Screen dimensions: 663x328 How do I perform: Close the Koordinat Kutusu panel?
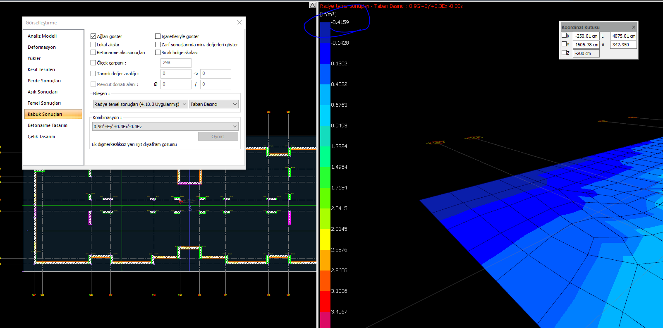[x=633, y=27]
